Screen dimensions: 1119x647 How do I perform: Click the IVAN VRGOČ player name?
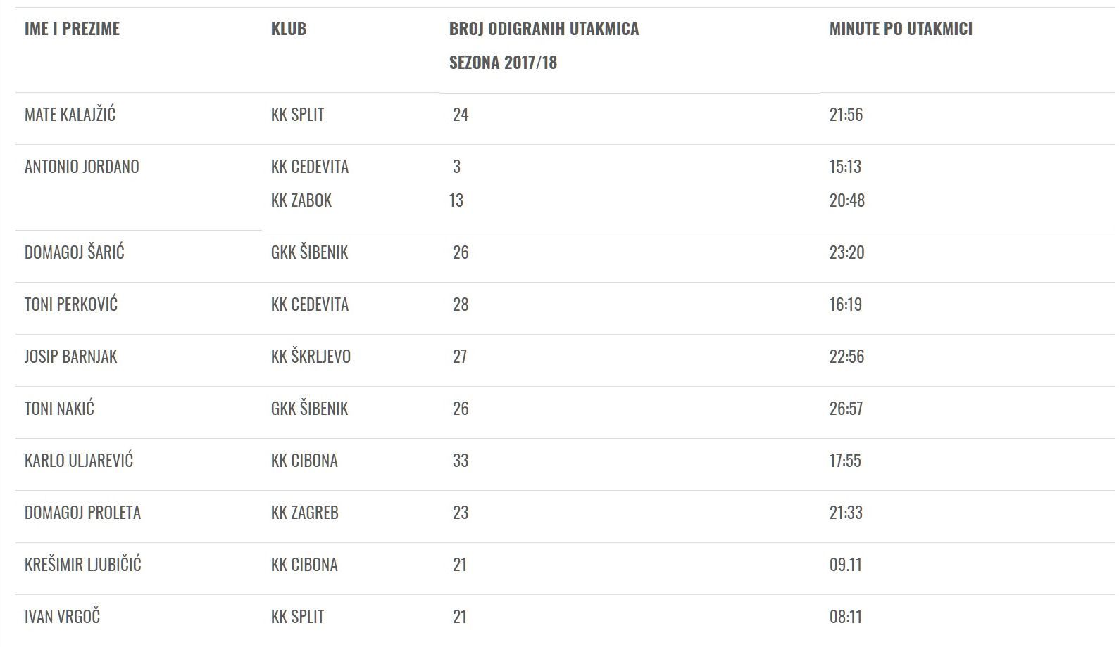coord(62,617)
